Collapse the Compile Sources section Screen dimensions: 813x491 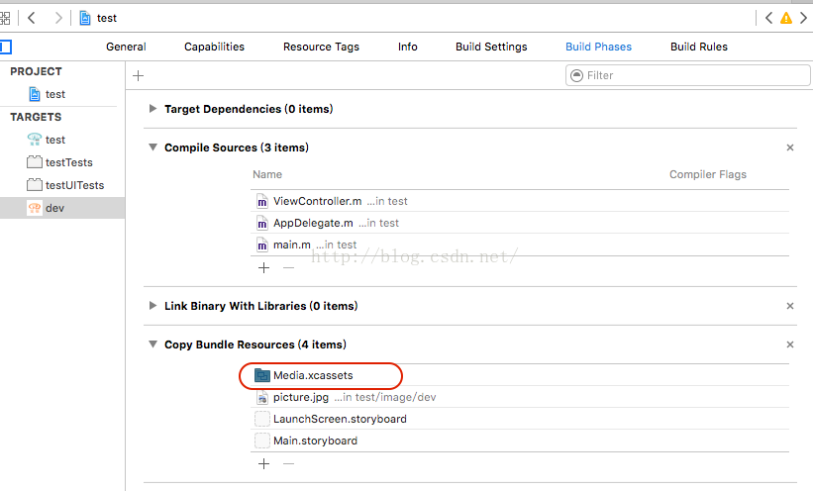[152, 147]
